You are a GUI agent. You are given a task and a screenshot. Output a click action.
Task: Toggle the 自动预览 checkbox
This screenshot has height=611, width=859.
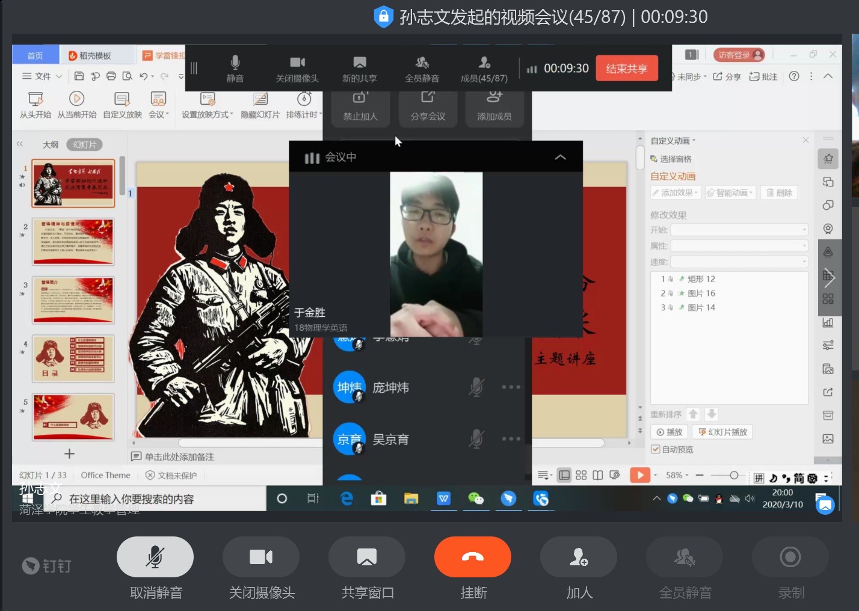click(x=656, y=449)
